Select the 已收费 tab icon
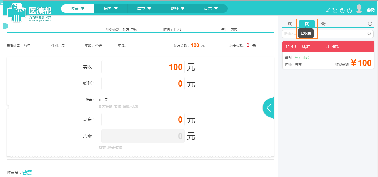This screenshot has height=177, width=378. click(307, 24)
